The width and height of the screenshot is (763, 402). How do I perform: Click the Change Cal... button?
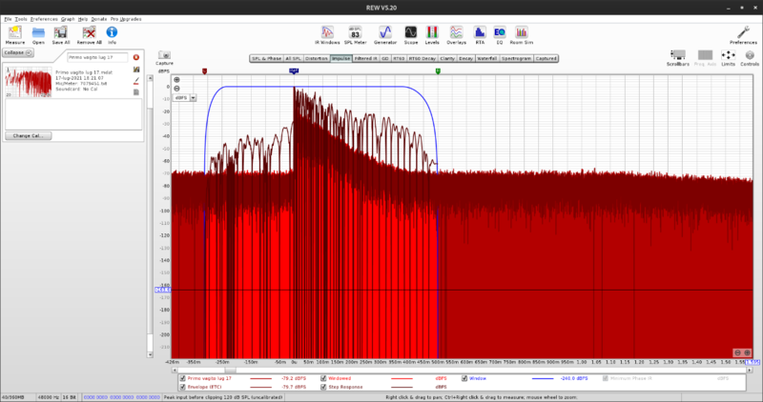tap(27, 136)
